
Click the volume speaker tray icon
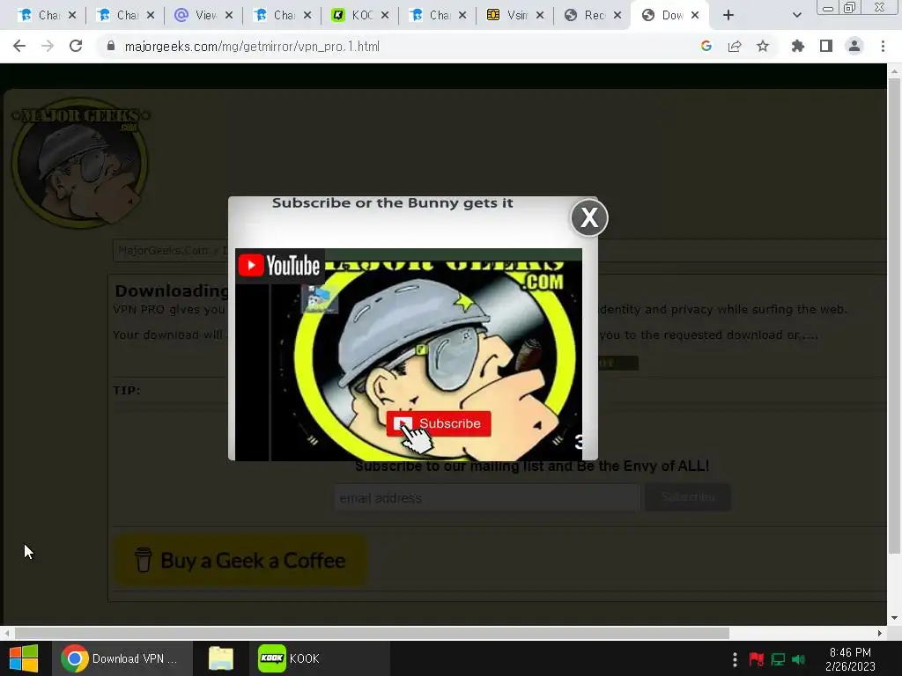pyautogui.click(x=798, y=659)
